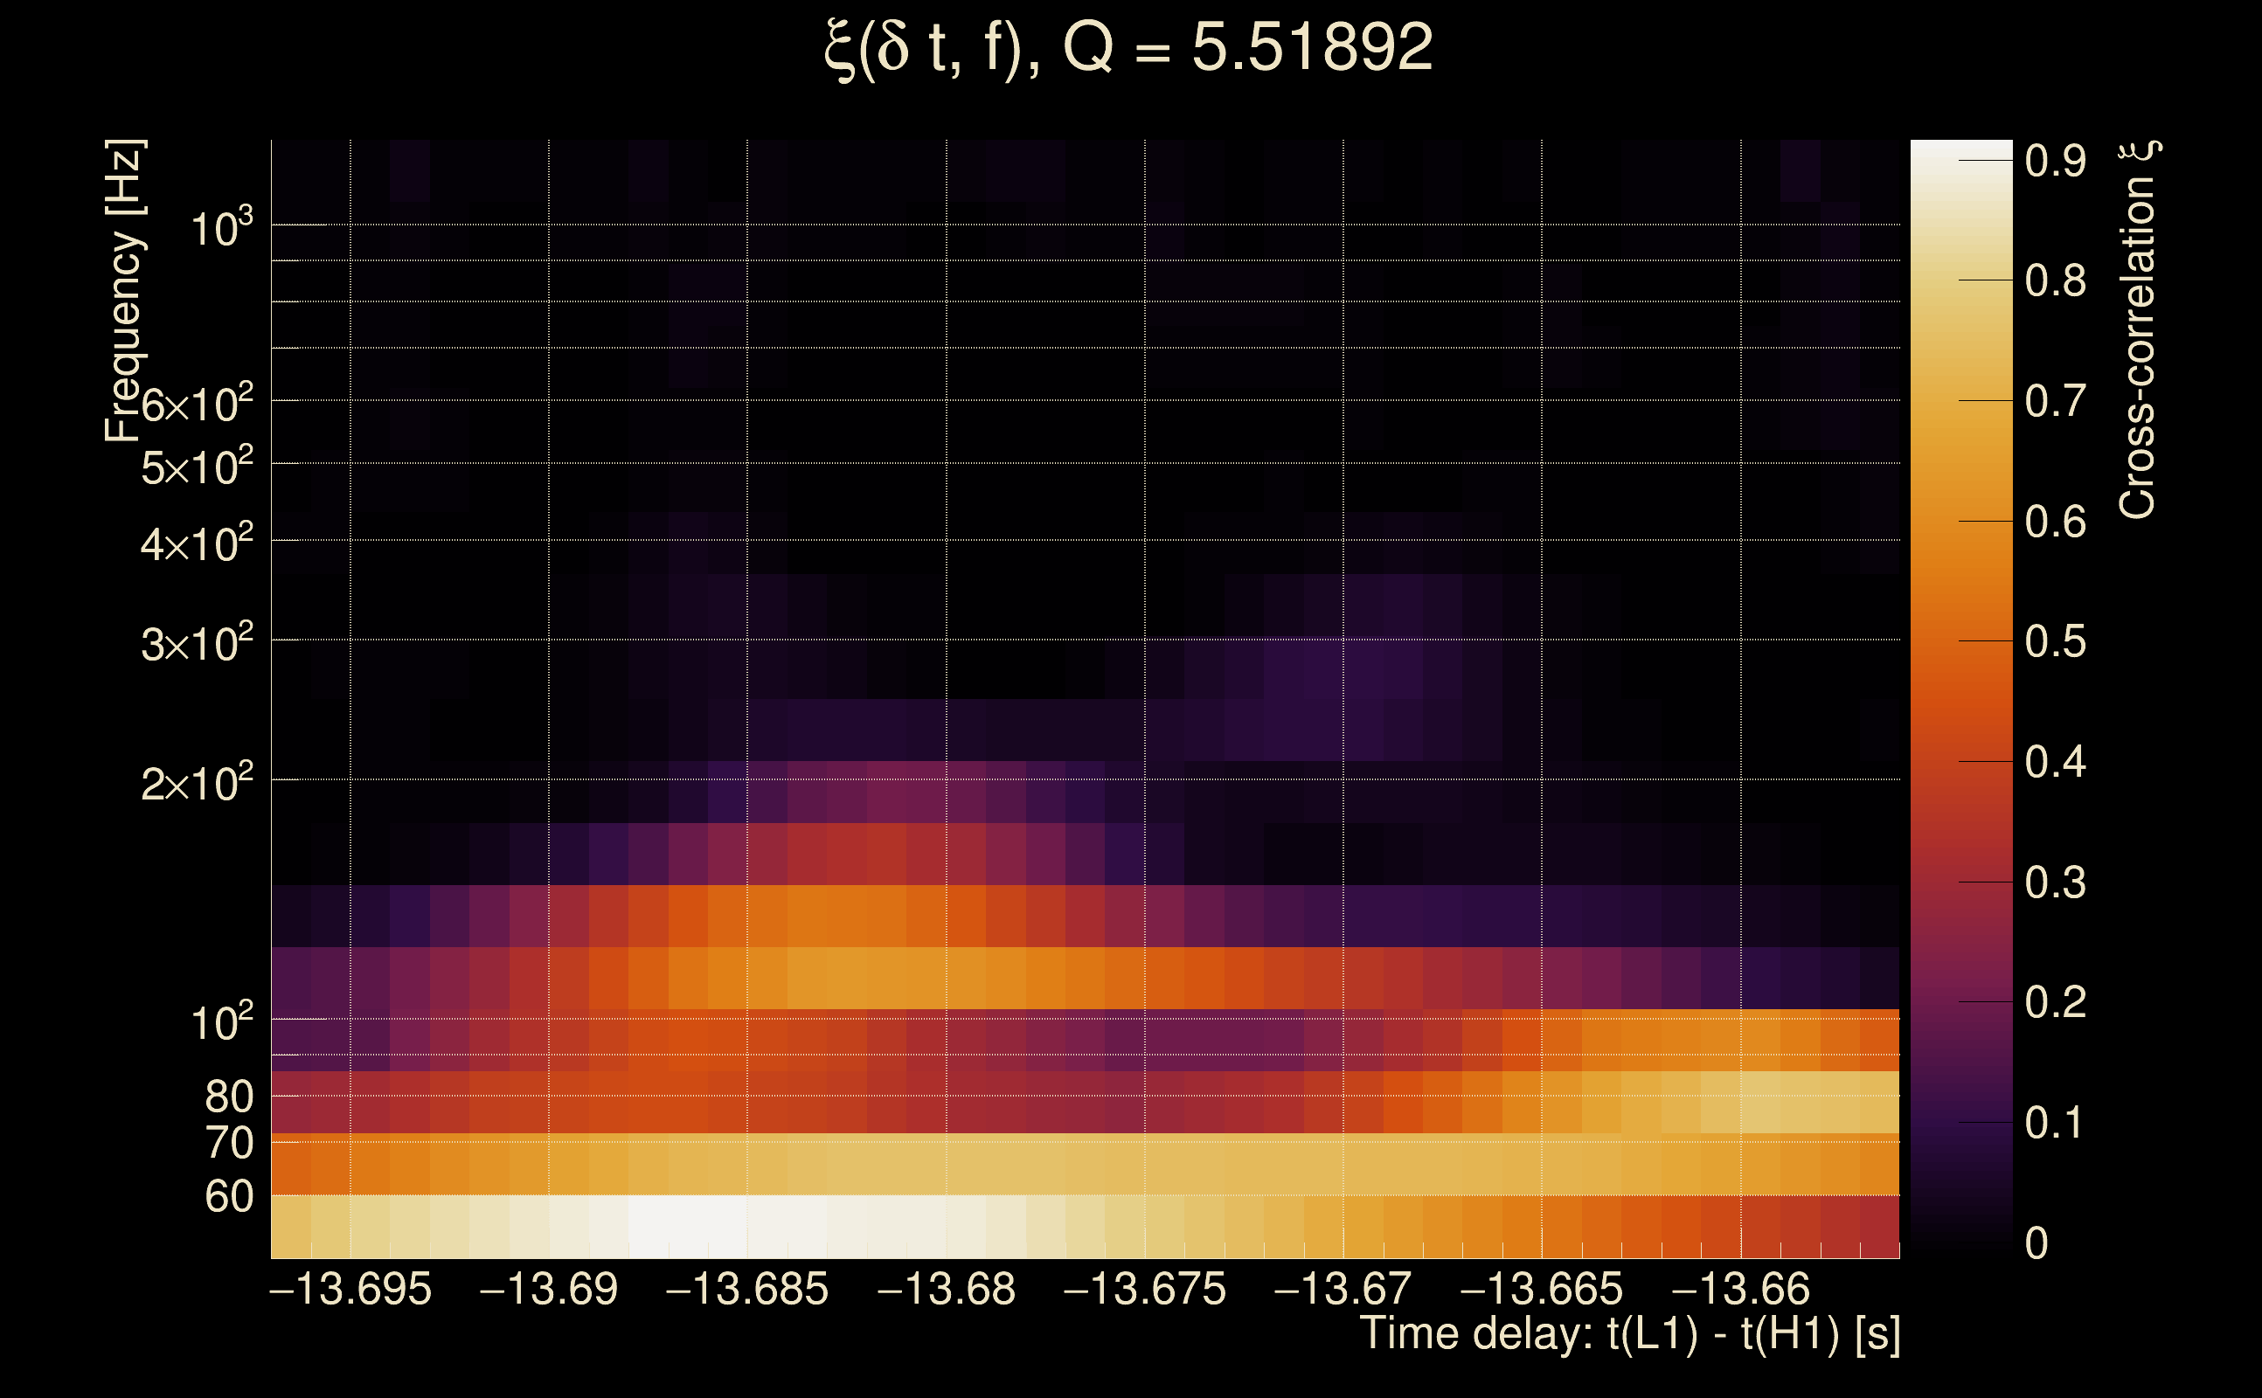Click the 0 tick at the colorbar bottom
Viewport: 2262px width, 1398px height.
pos(2036,1242)
